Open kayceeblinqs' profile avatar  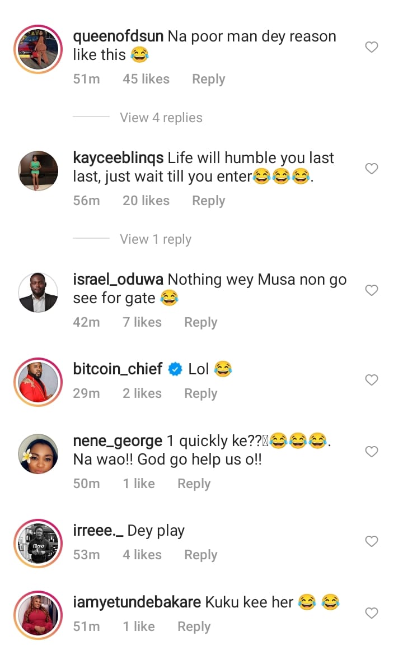pyautogui.click(x=38, y=170)
